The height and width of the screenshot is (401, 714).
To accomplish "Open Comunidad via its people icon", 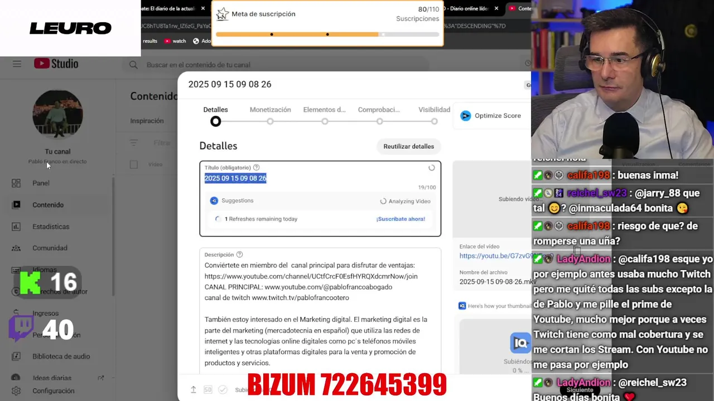I will [16, 248].
